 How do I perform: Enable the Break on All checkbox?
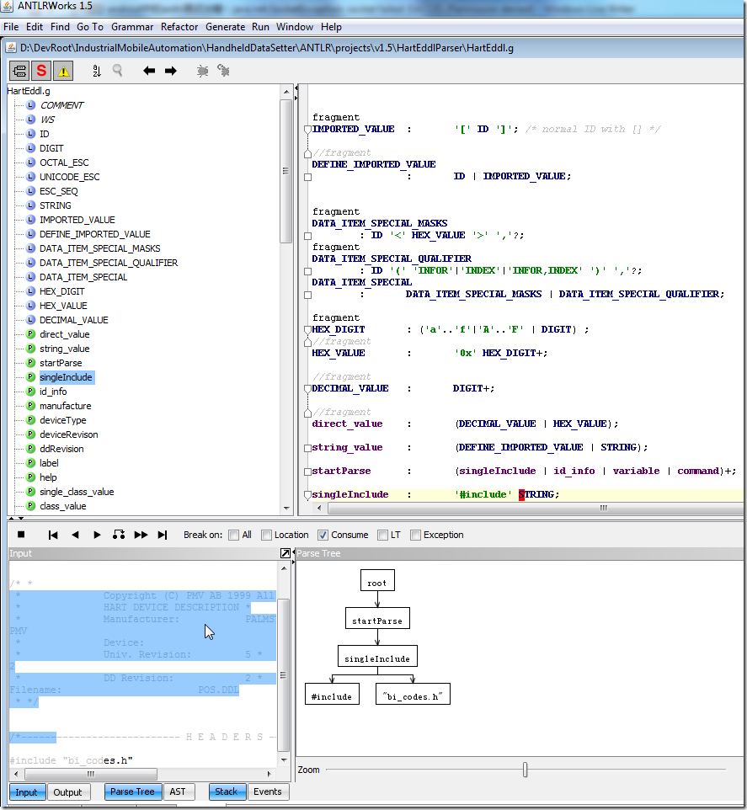pos(233,536)
